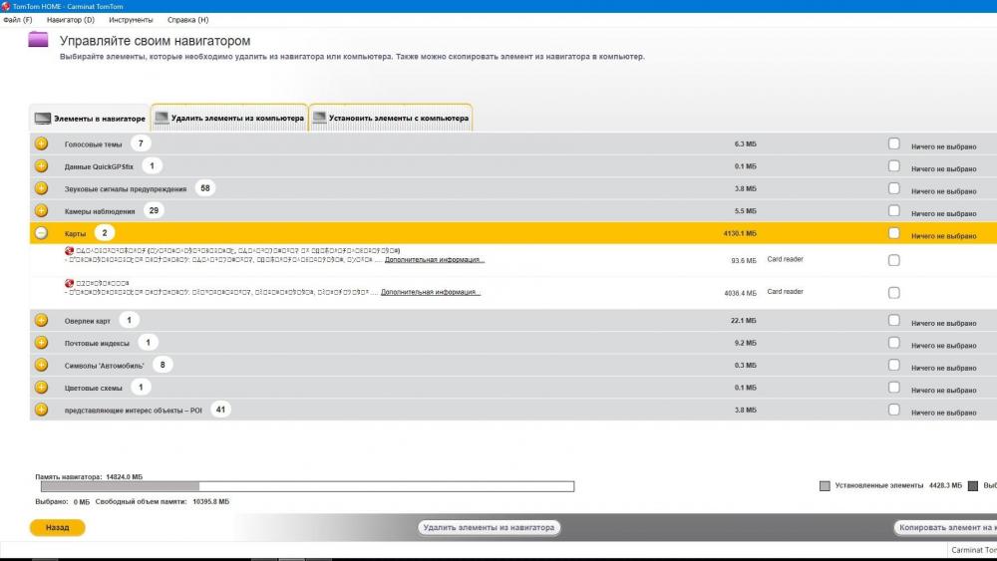This screenshot has width=997, height=561.
Task: Check the Голосовые темы checkbox
Action: (x=894, y=143)
